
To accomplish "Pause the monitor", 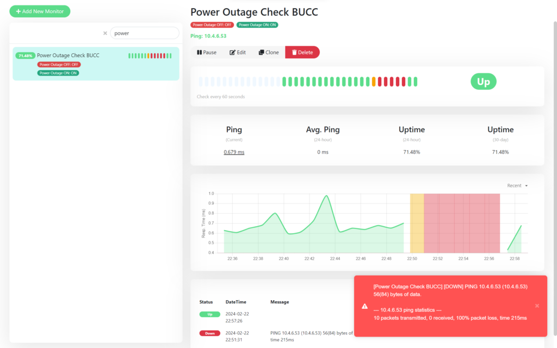I will point(207,52).
